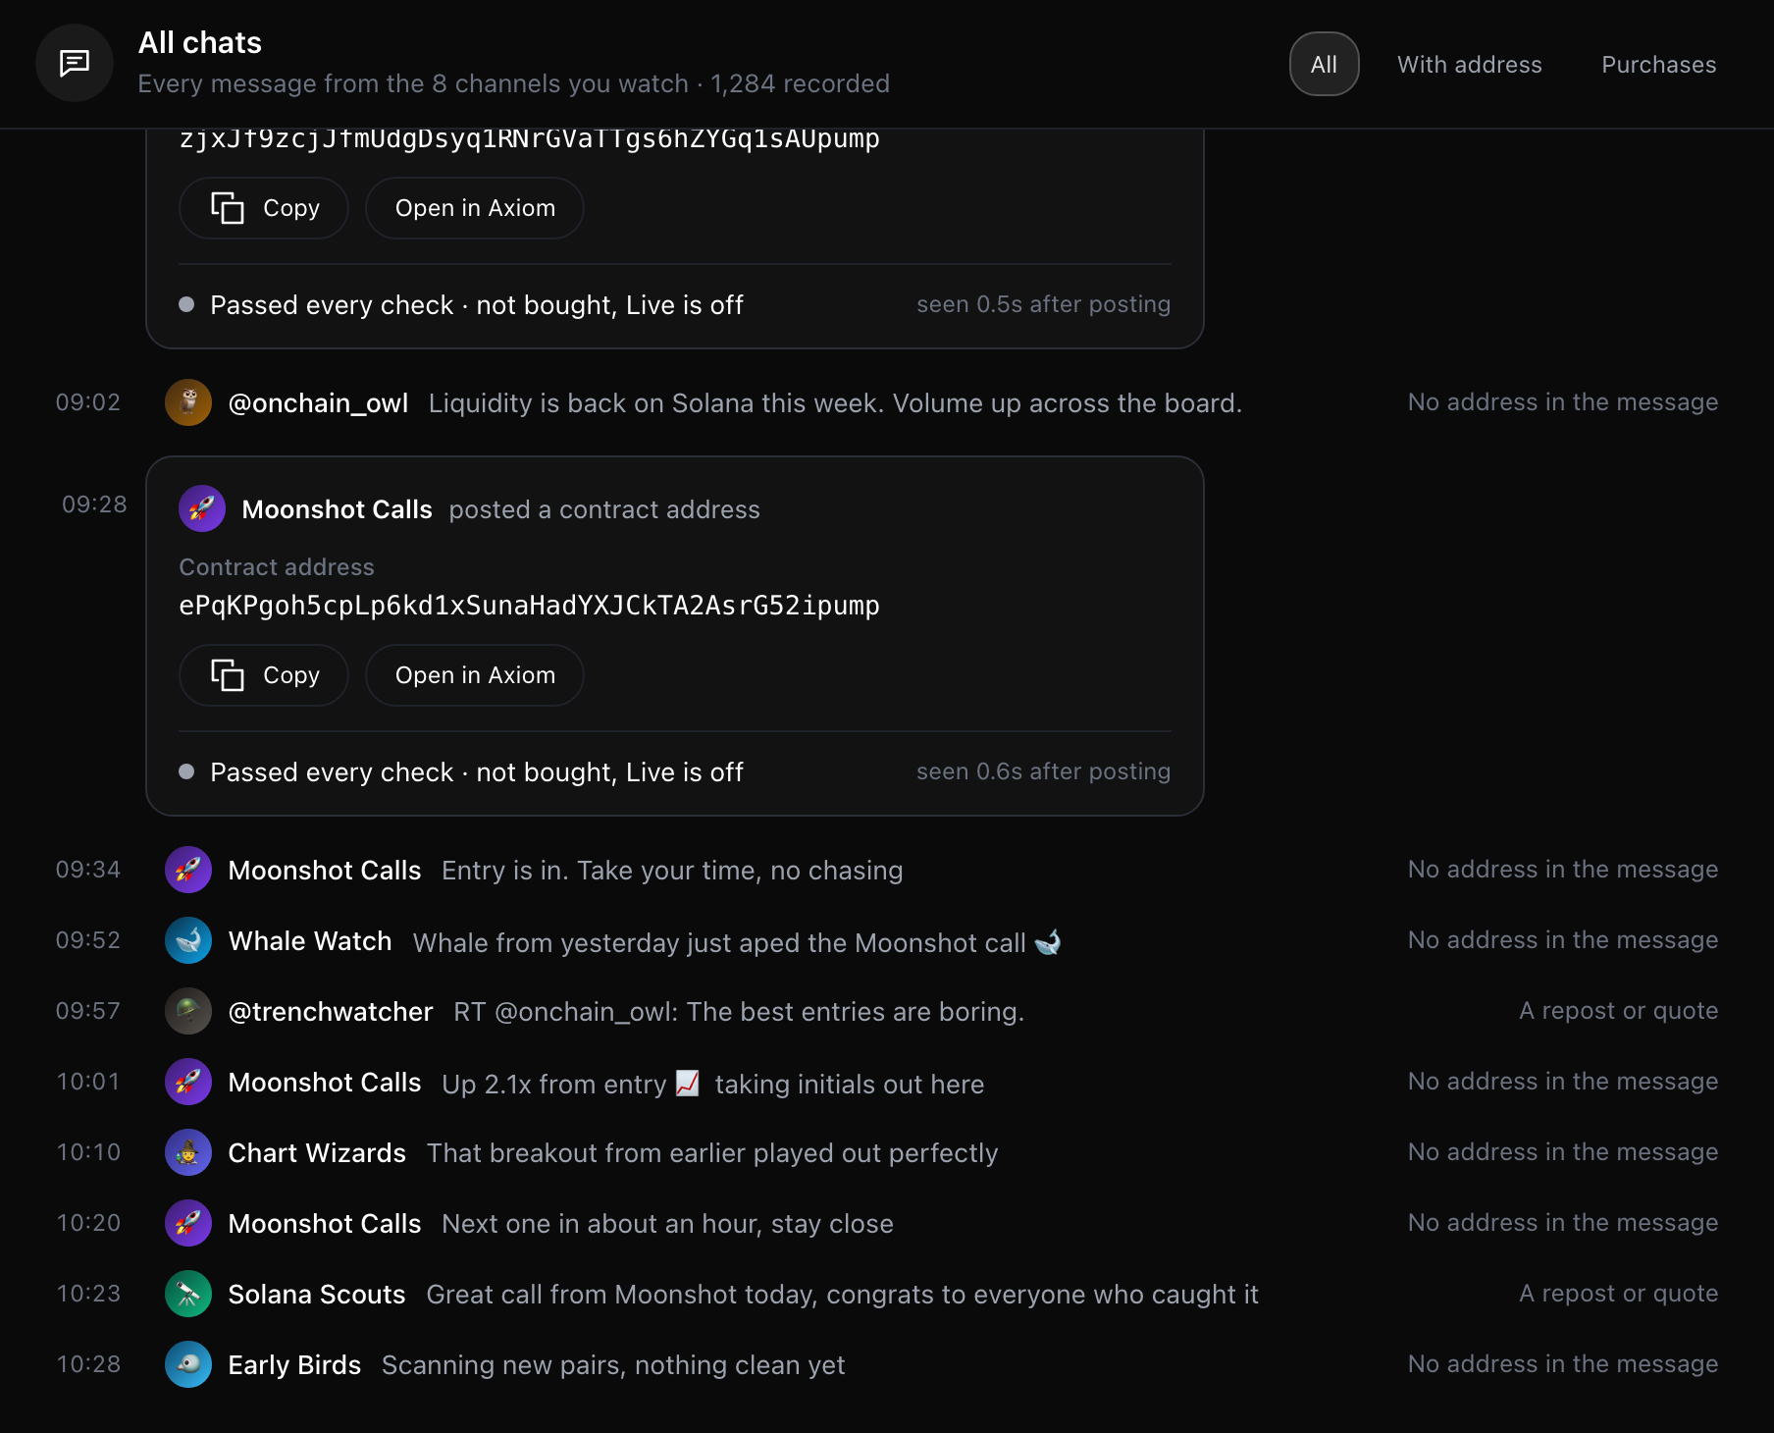Click 'seen 0.5s after posting' text
This screenshot has width=1774, height=1433.
(1043, 304)
